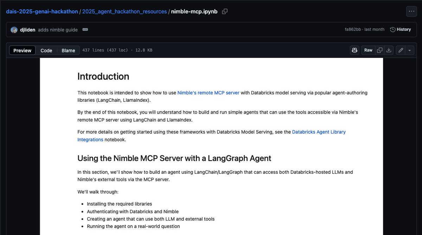Image resolution: width=422 pixels, height=235 pixels.
Task: Click 'Running the agent on a real-world question'
Action: pyautogui.click(x=133, y=226)
